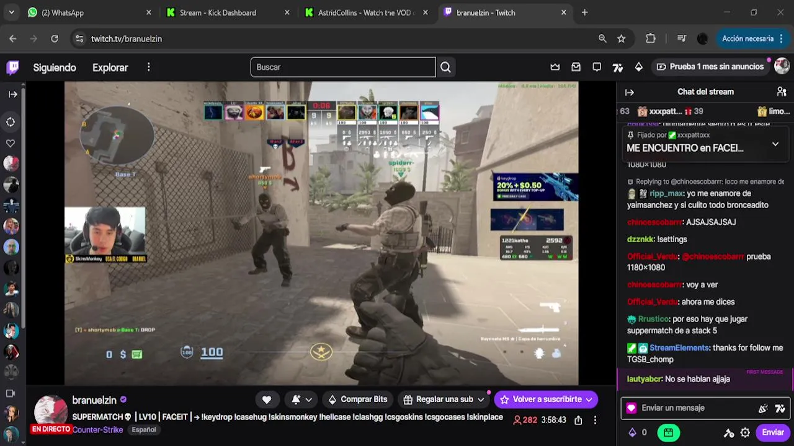This screenshot has width=794, height=446.
Task: Open 7TV extension icon in top bar
Action: point(618,67)
